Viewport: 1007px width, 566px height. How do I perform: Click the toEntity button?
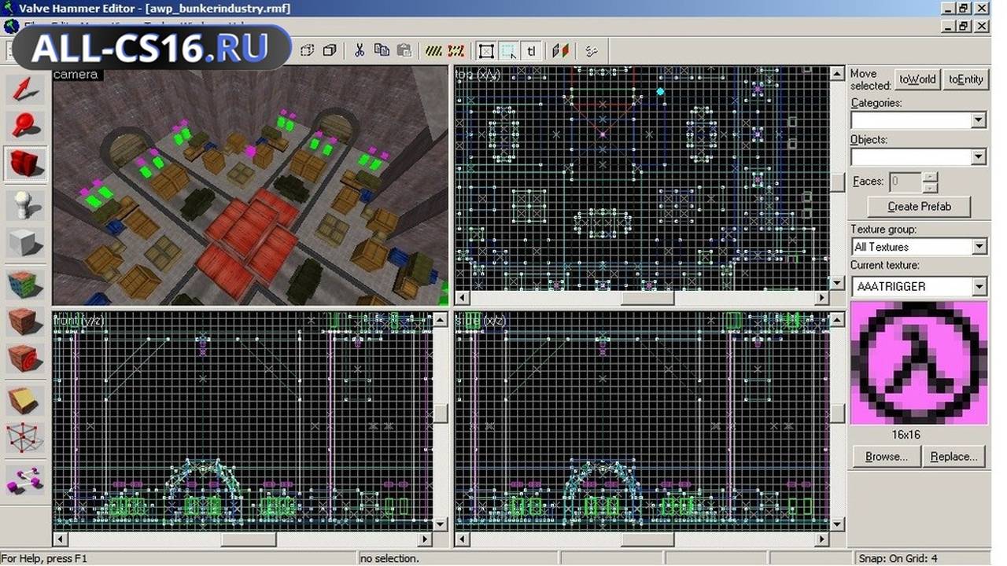[x=965, y=79]
